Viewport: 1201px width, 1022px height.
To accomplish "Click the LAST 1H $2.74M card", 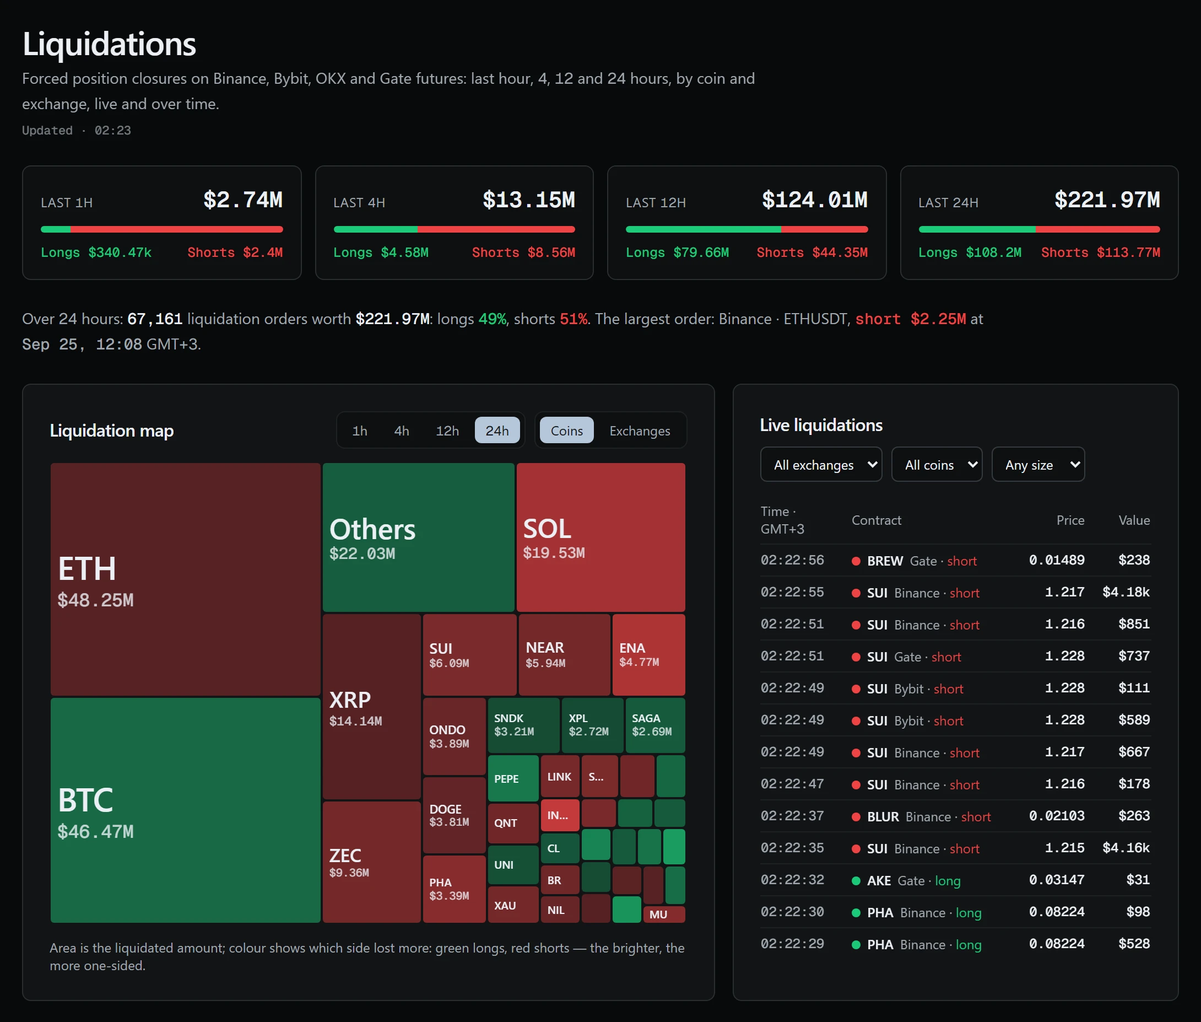I will [x=161, y=223].
